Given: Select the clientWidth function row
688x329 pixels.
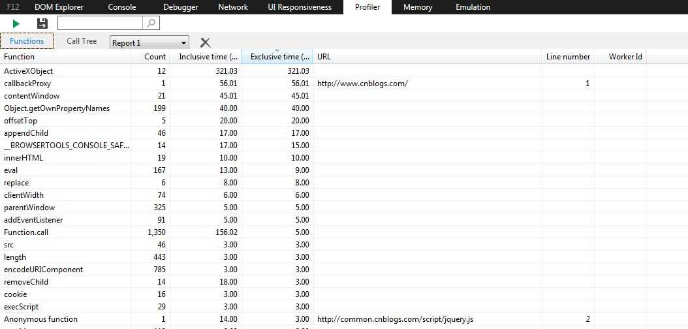Looking at the screenshot, I should point(344,195).
